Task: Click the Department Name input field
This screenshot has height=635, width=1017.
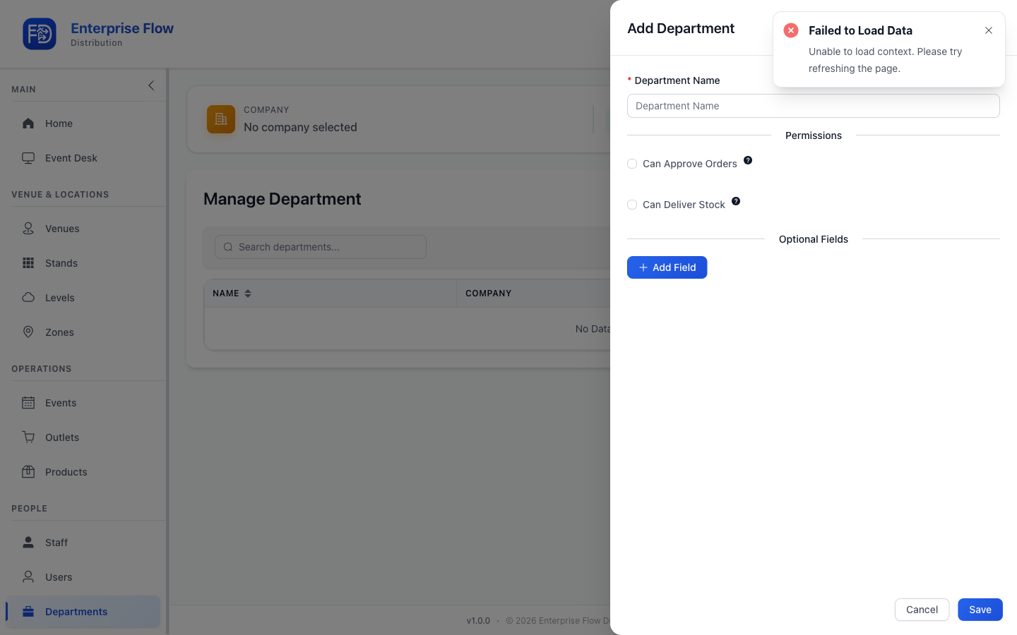Action: coord(814,106)
